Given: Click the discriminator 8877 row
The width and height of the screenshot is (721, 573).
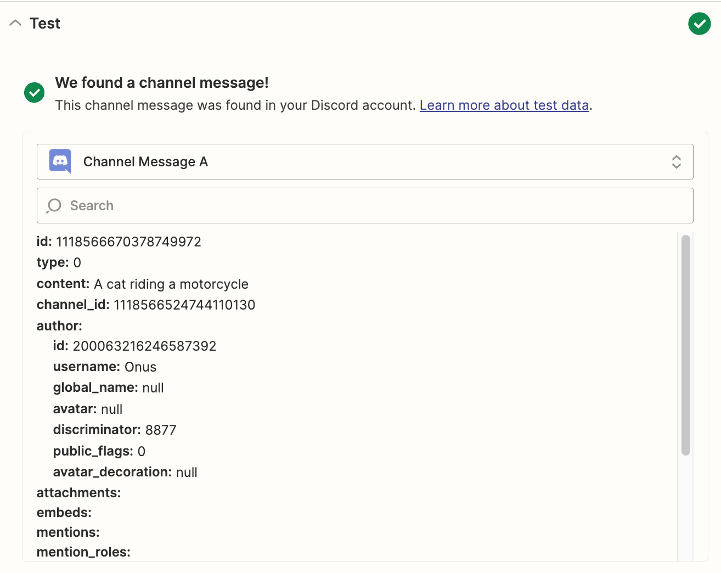Looking at the screenshot, I should tap(115, 430).
